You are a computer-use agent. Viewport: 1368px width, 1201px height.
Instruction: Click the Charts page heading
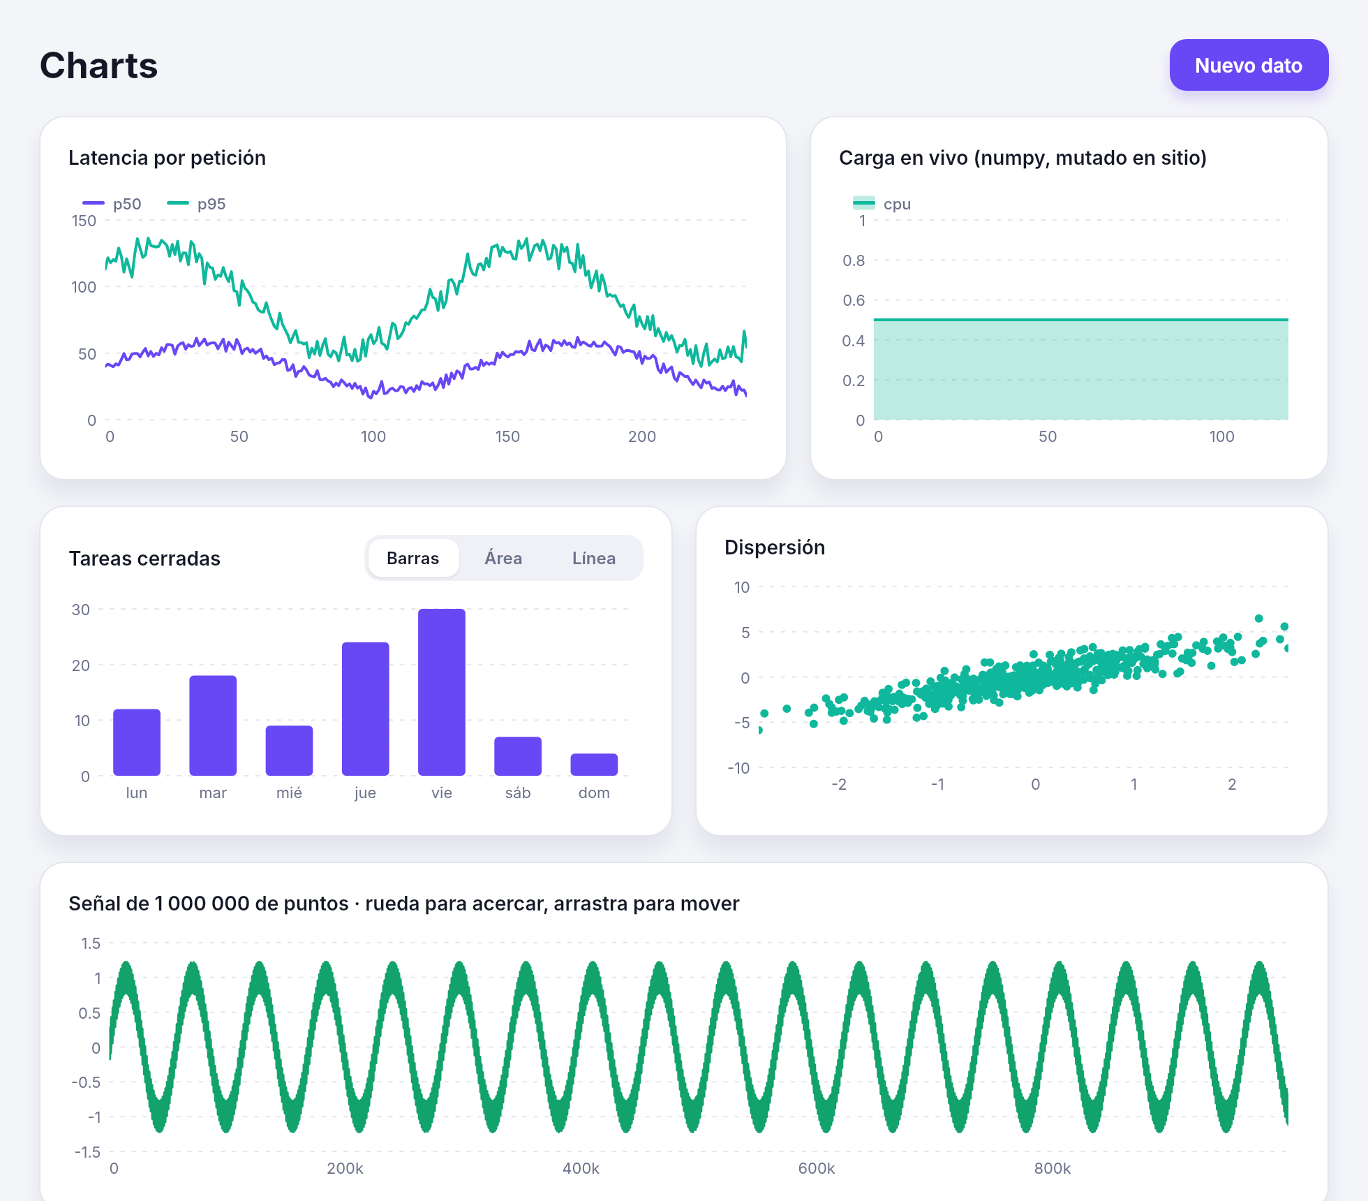pyautogui.click(x=99, y=66)
